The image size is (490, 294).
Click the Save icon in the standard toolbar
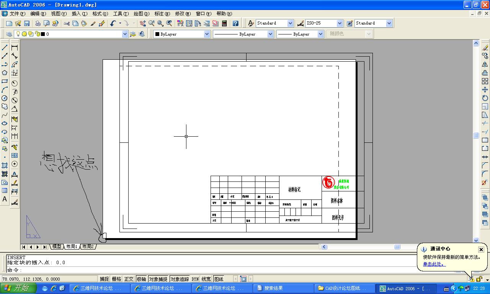pos(27,23)
